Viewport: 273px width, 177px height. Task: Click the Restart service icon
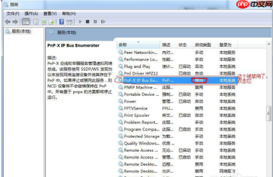pyautogui.click(x=103, y=22)
